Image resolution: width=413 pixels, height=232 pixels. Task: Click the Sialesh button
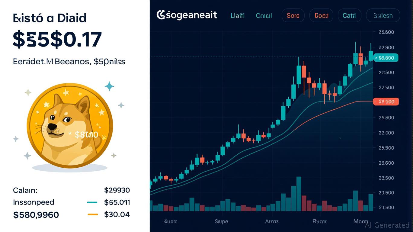click(x=383, y=15)
